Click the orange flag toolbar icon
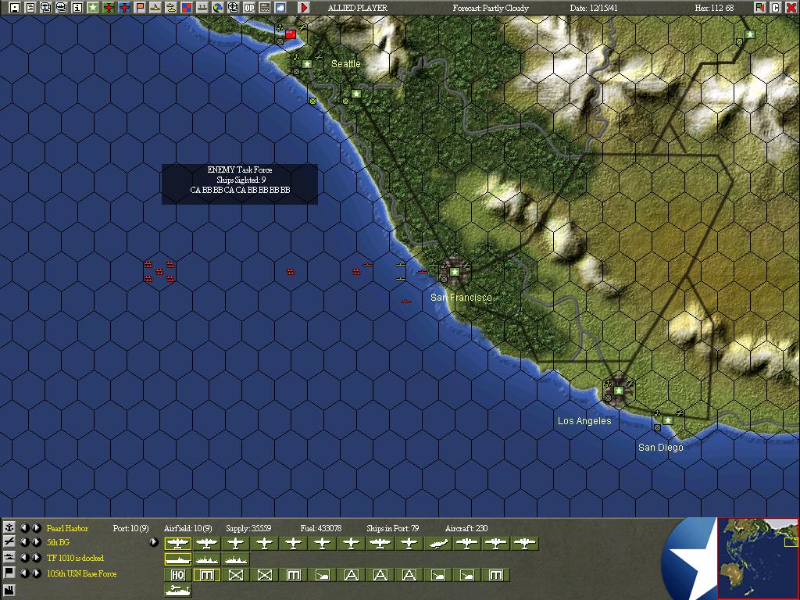 (140, 7)
